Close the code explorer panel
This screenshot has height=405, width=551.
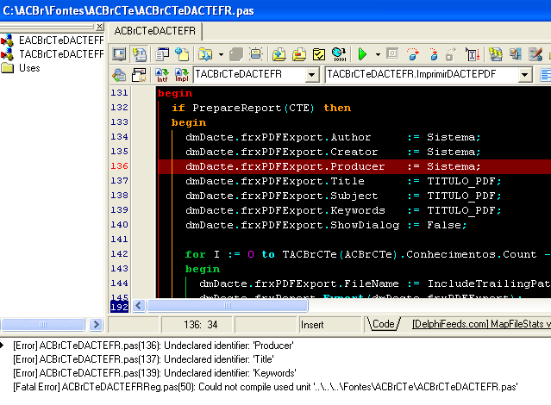[100, 27]
